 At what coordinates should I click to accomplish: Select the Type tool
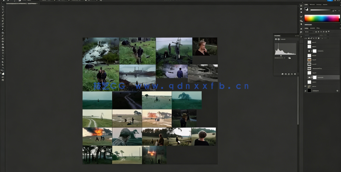[3, 56]
